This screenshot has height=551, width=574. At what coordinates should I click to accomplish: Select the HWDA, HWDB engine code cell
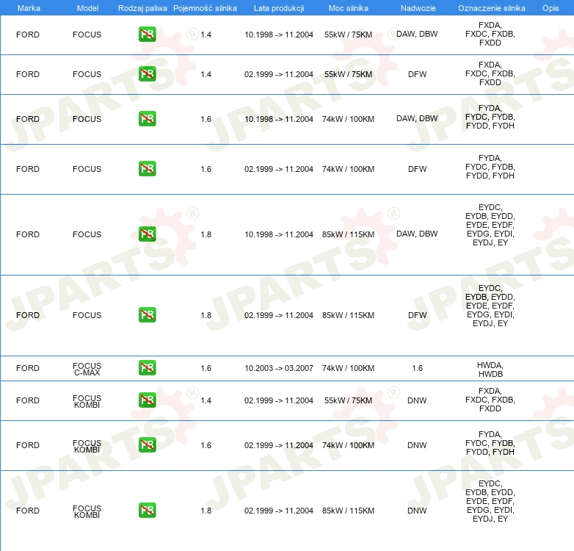[x=490, y=370]
